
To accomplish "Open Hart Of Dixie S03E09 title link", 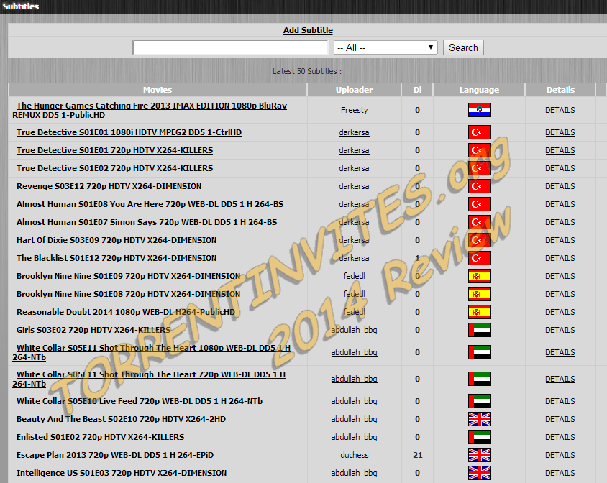I will coord(117,240).
